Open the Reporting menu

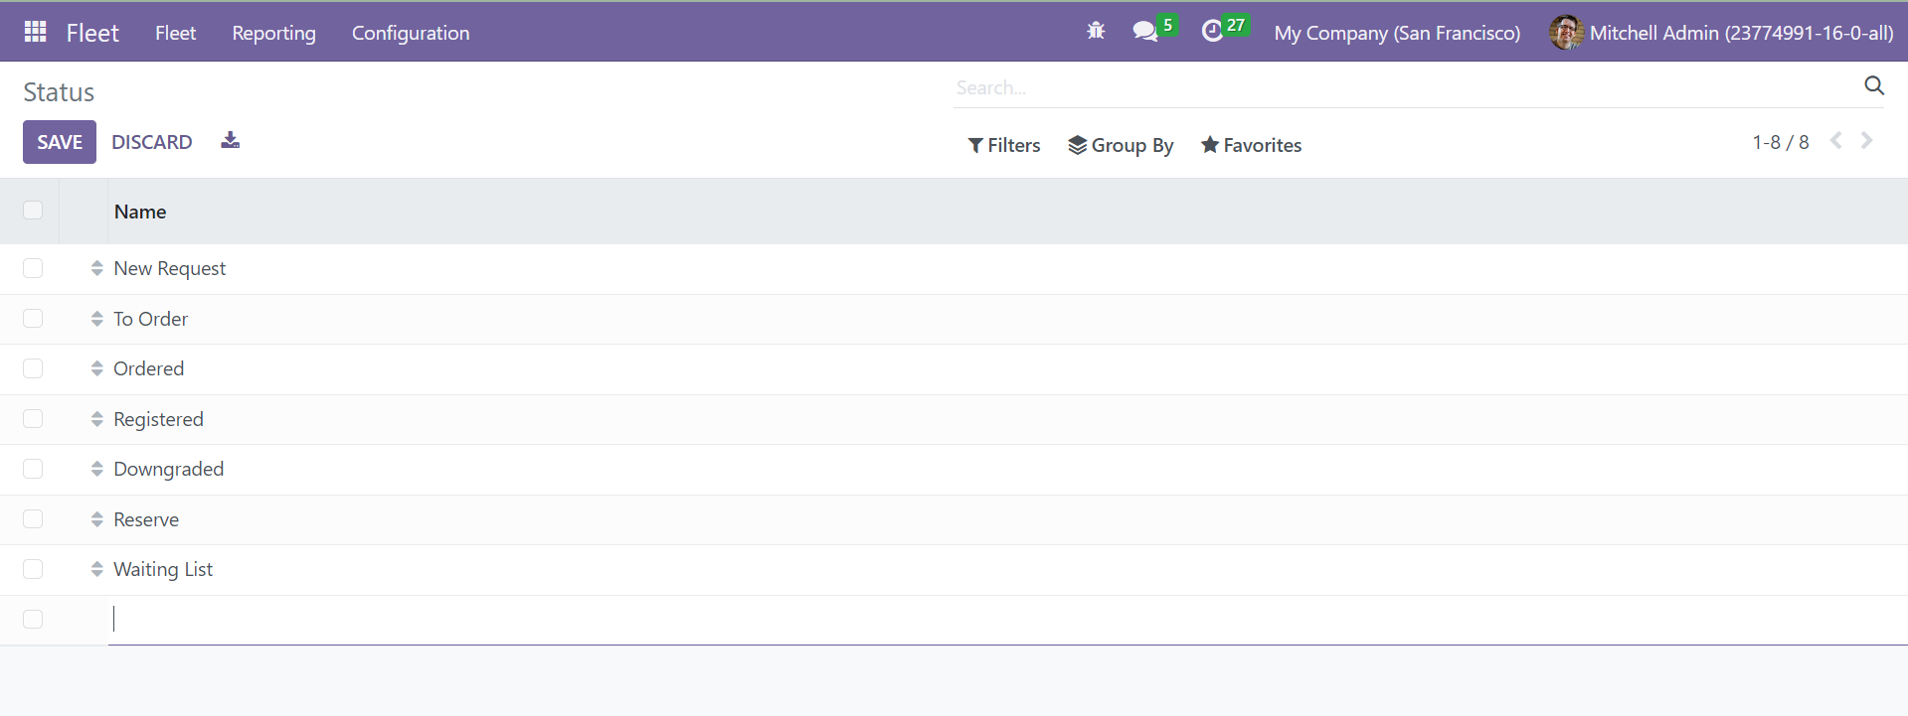click(273, 32)
